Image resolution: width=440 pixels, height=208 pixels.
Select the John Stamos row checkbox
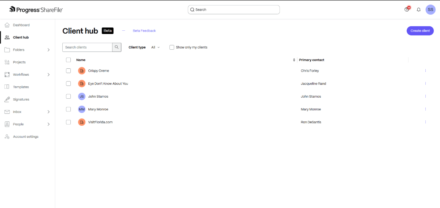[x=68, y=97]
